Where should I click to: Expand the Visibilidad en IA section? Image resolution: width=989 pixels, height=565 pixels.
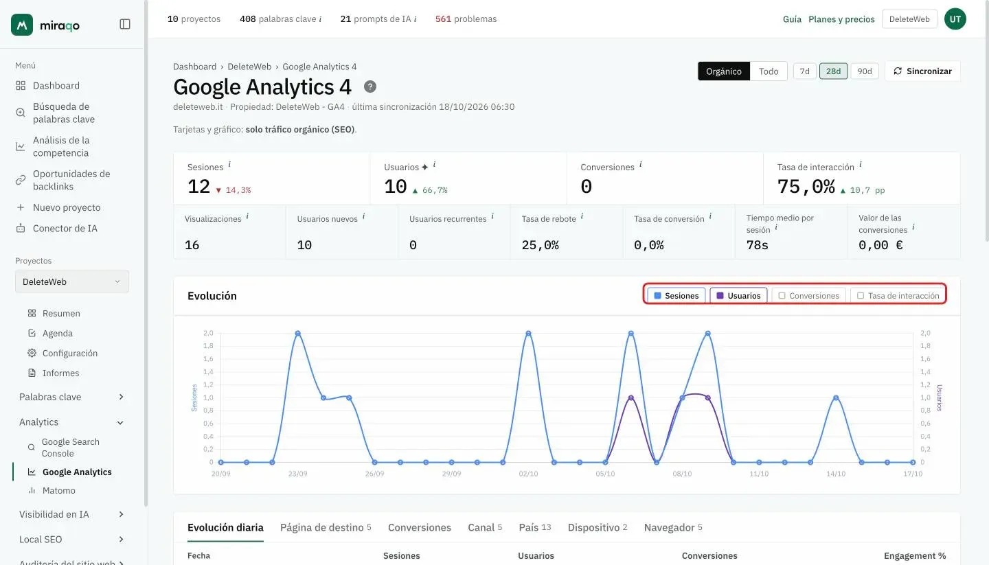tap(72, 514)
